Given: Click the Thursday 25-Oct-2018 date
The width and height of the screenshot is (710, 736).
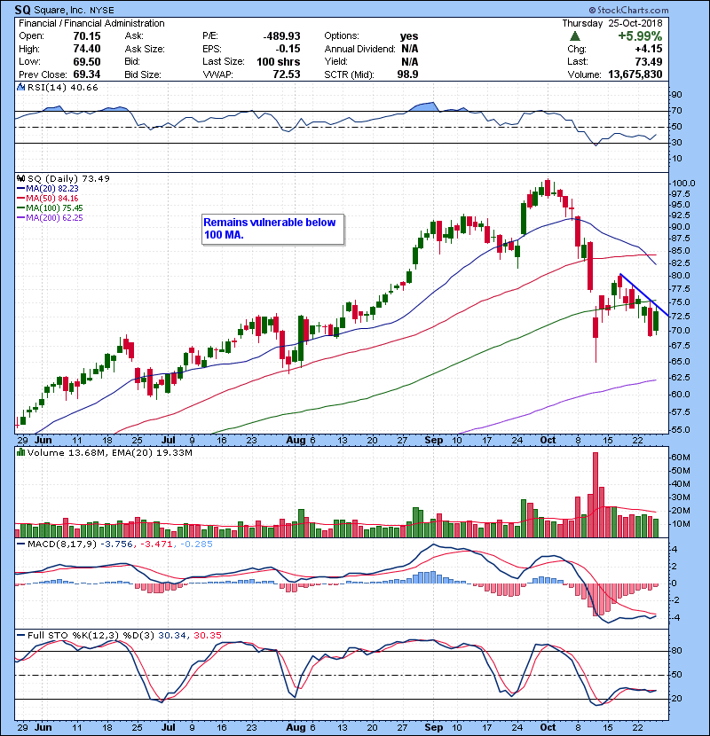Looking at the screenshot, I should 612,23.
